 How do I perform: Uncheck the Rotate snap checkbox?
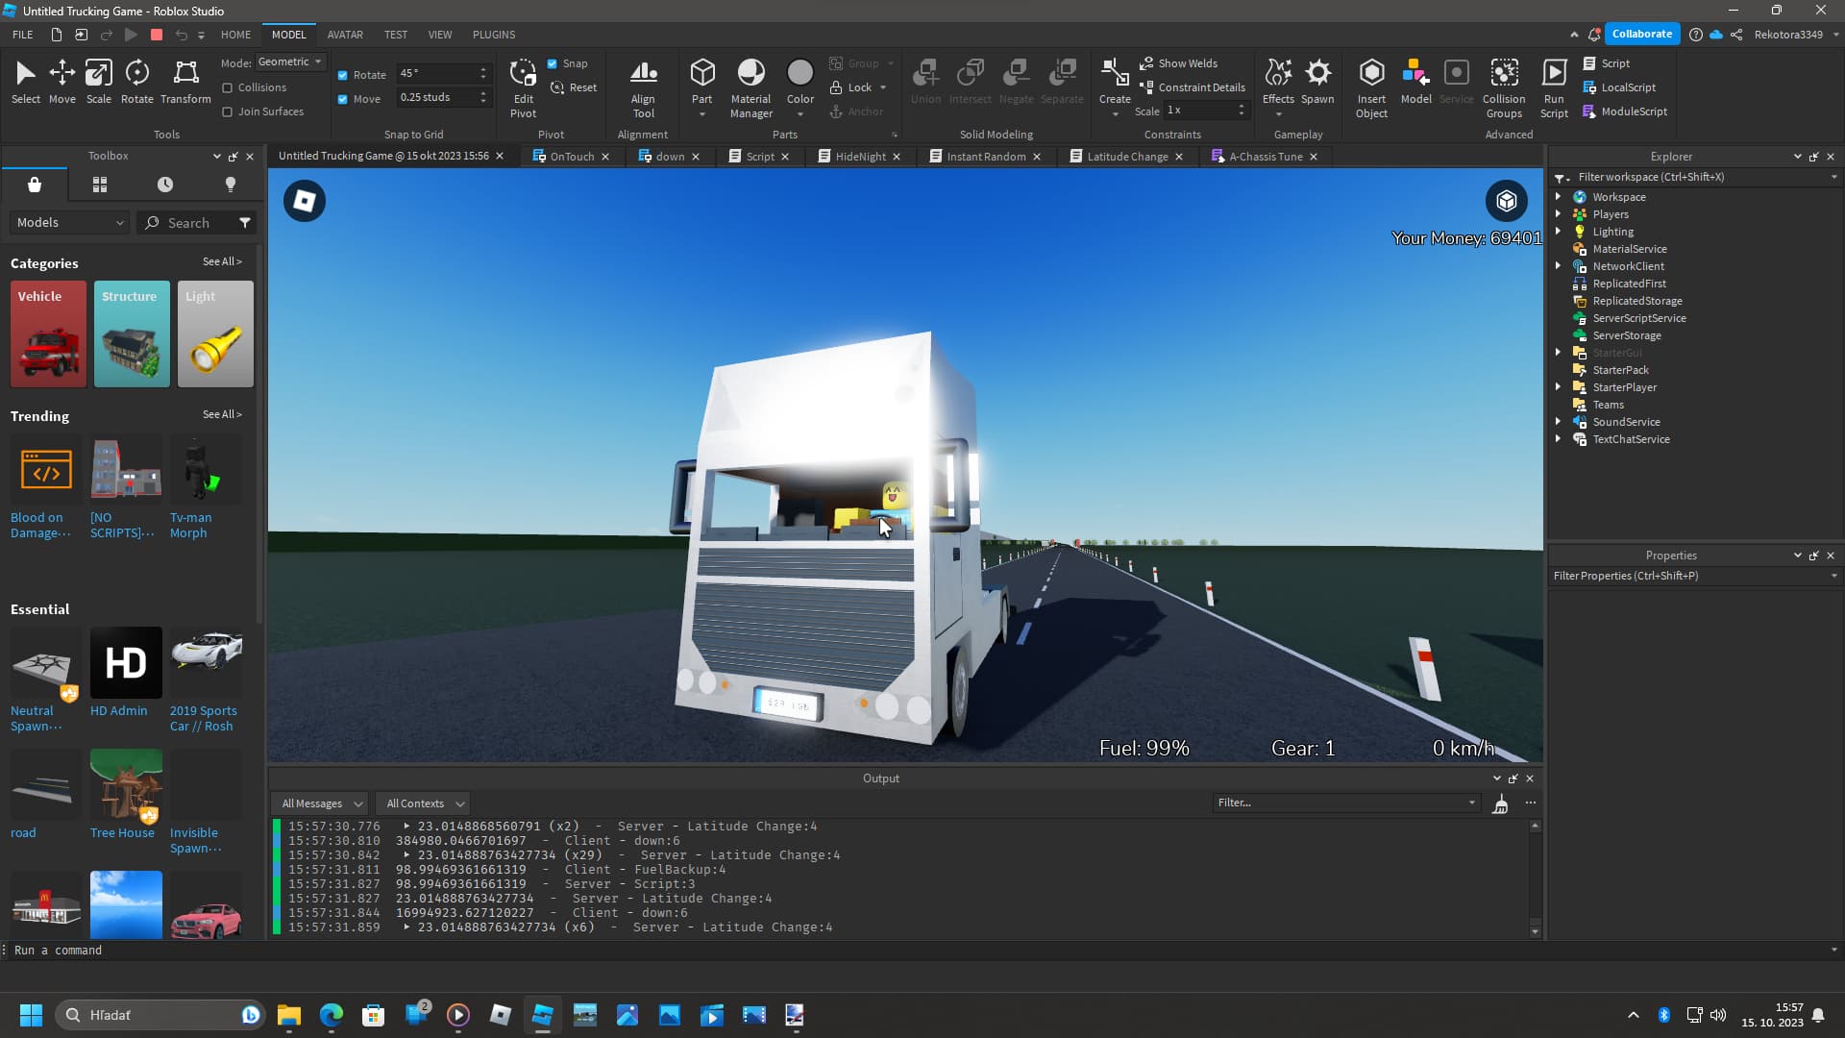(x=343, y=74)
